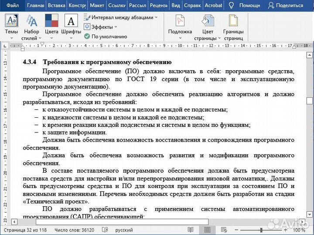Click the spelling check status icon
Screen dimensions: 314x235
pos(105,230)
